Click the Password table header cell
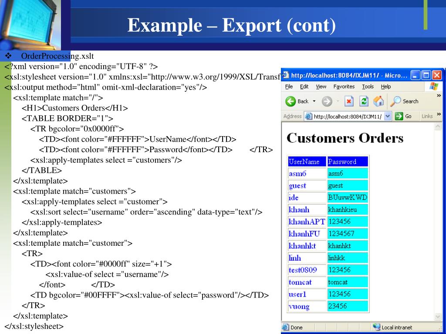Screen dimensions: 446x334 (348, 161)
